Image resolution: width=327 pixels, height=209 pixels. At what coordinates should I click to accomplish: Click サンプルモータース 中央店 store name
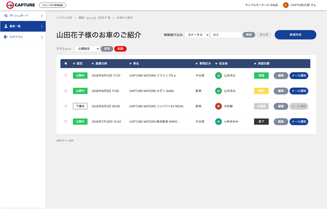click(262, 5)
